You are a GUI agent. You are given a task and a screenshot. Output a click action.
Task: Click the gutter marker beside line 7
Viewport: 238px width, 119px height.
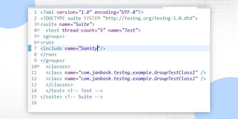[29, 48]
